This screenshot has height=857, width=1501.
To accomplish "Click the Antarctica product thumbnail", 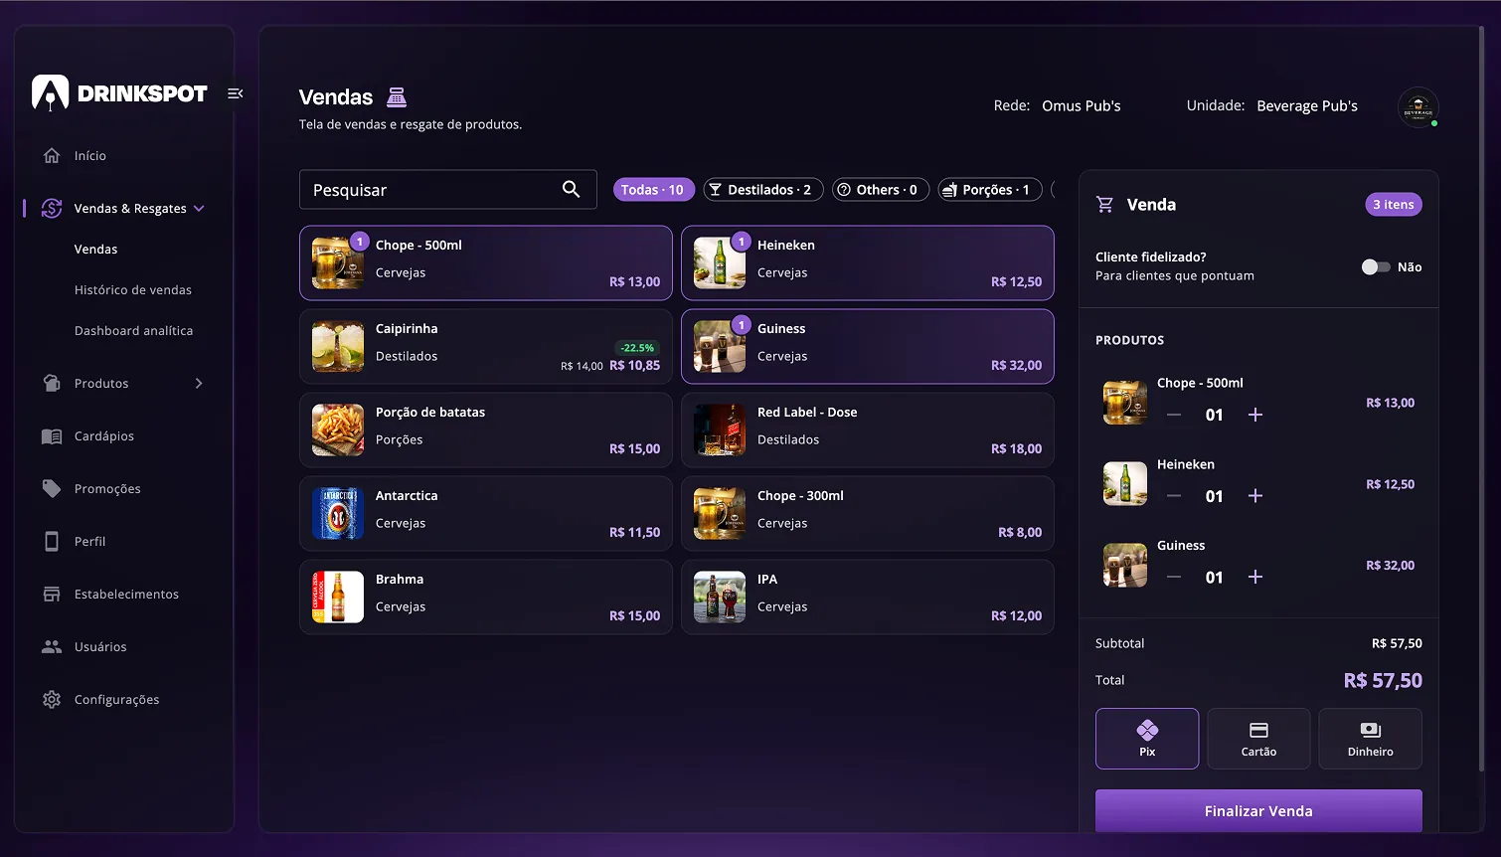I will 338,514.
